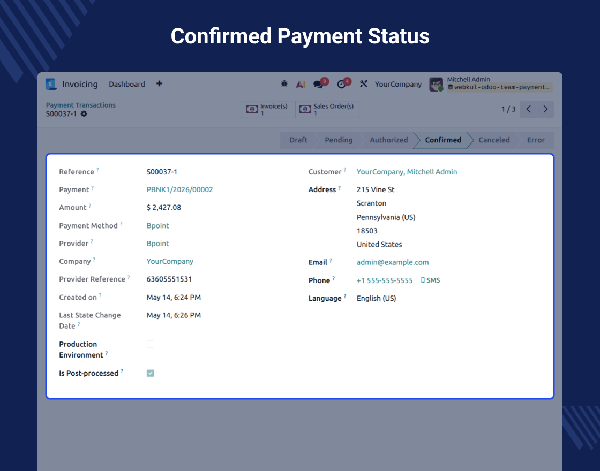Screen dimensions: 600x471
Task: Click the admin@example.com email link
Action: click(393, 262)
